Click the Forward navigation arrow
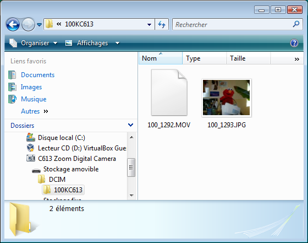Image resolution: width=308 pixels, height=243 pixels. coord(28,25)
